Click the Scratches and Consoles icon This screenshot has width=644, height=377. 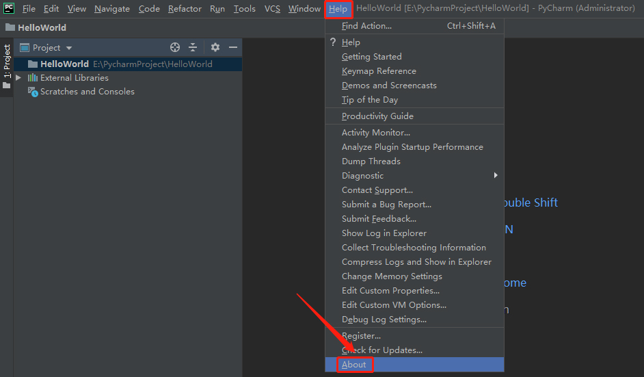(x=33, y=92)
